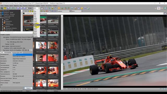This screenshot has width=167, height=94.
Task: Expand the Музыка folder node
Action: tap(3, 26)
